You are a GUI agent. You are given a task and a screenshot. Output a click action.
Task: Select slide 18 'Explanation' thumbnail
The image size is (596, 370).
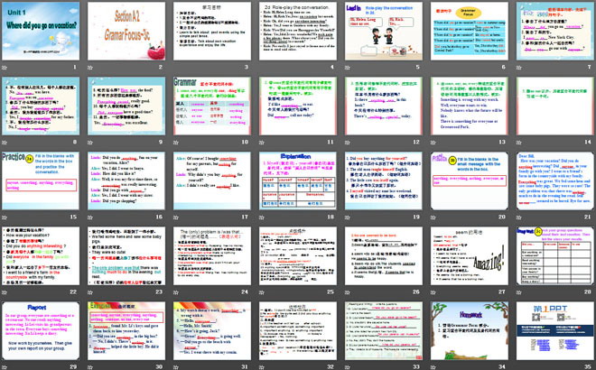(x=298, y=180)
